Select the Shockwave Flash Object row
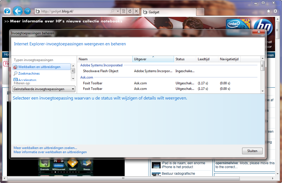The width and height of the screenshot is (282, 183). point(169,71)
